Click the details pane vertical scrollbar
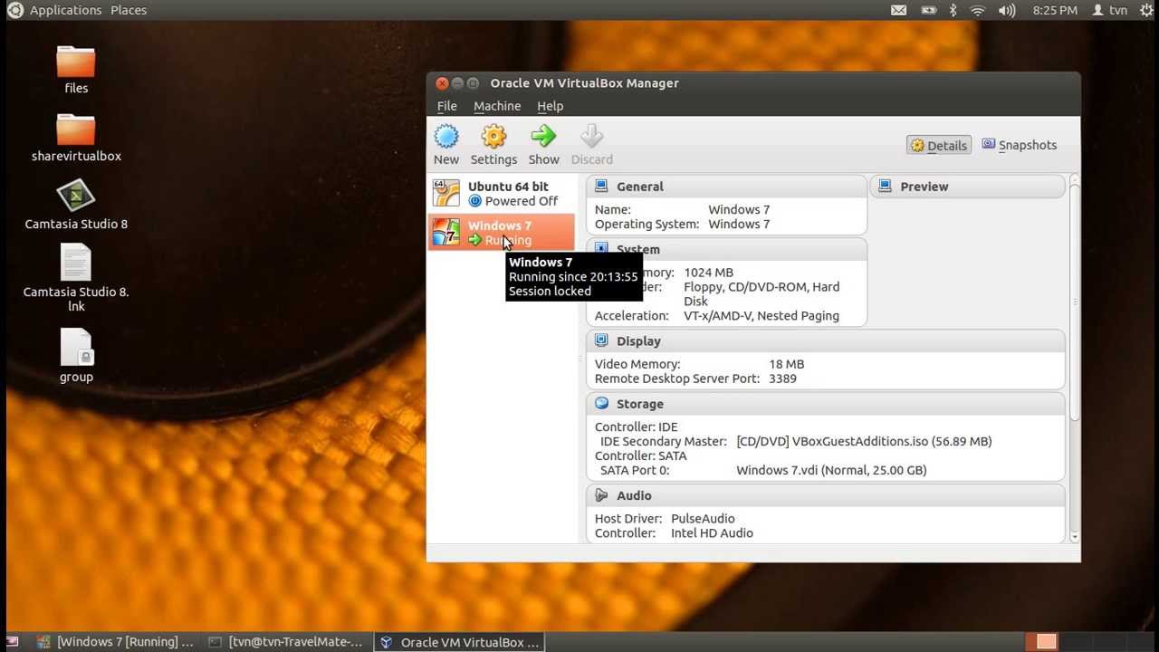The height and width of the screenshot is (652, 1159). point(1075,302)
